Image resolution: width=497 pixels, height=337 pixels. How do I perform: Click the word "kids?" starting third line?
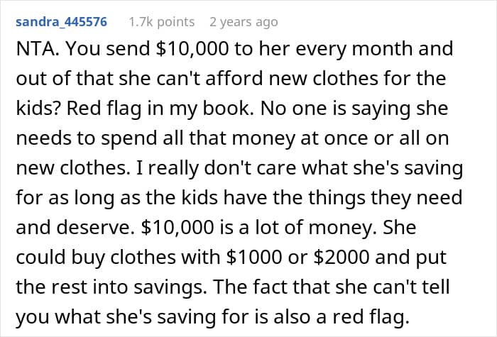(38, 108)
